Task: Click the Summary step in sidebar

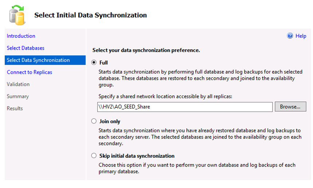Action: pyautogui.click(x=18, y=96)
